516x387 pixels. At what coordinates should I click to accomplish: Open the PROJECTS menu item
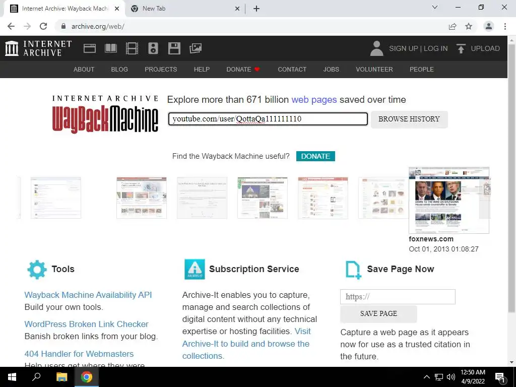(x=161, y=70)
